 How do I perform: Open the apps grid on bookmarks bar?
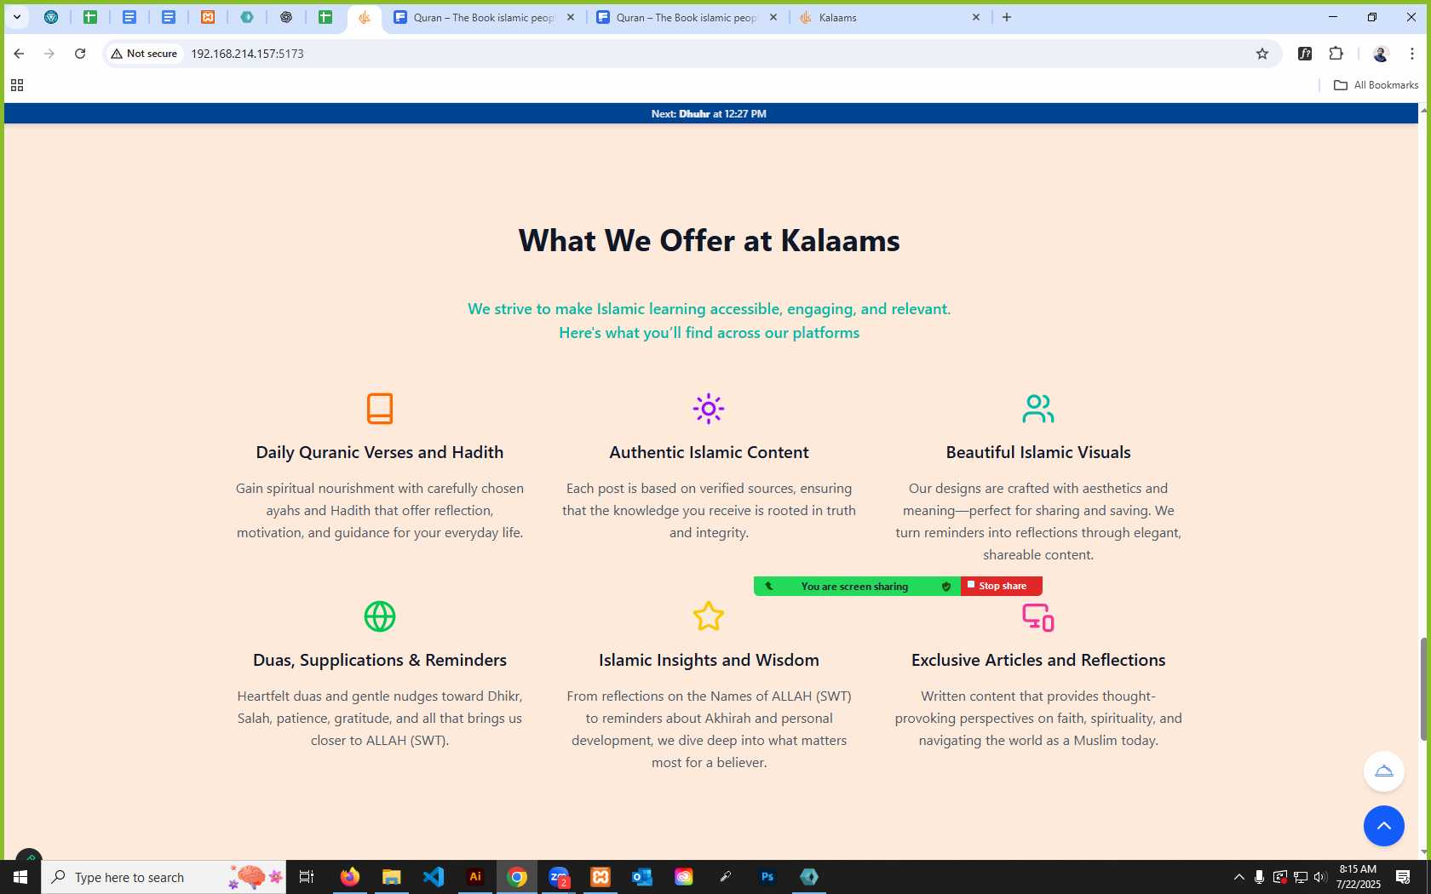[x=17, y=85]
